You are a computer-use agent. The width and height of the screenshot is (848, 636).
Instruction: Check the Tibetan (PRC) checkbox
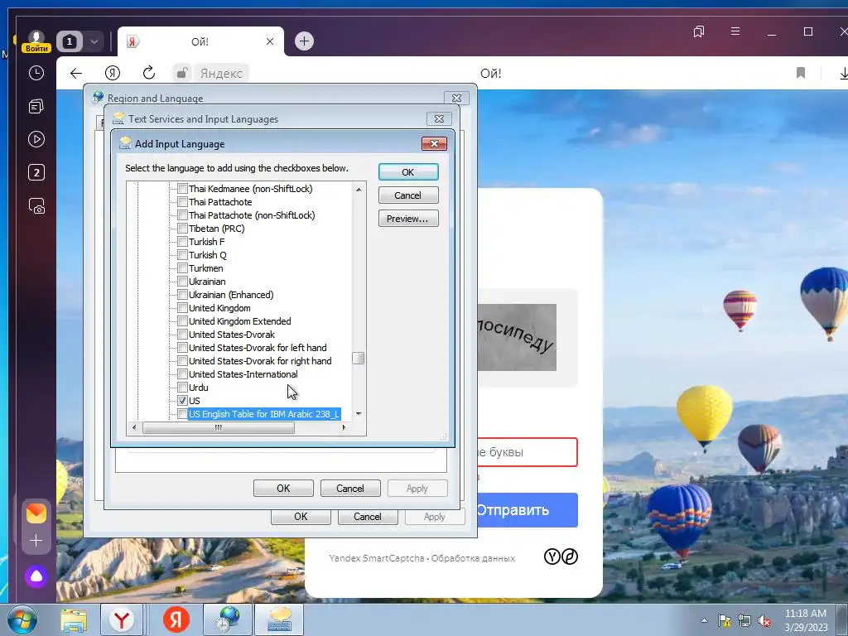(183, 229)
